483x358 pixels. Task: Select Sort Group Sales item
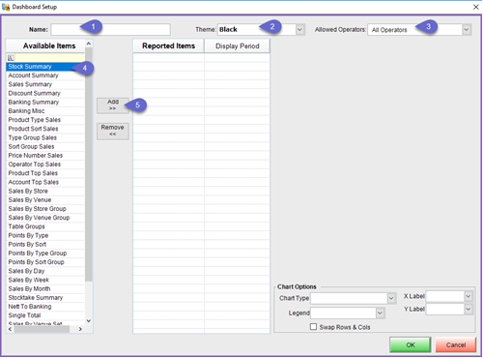(45, 146)
